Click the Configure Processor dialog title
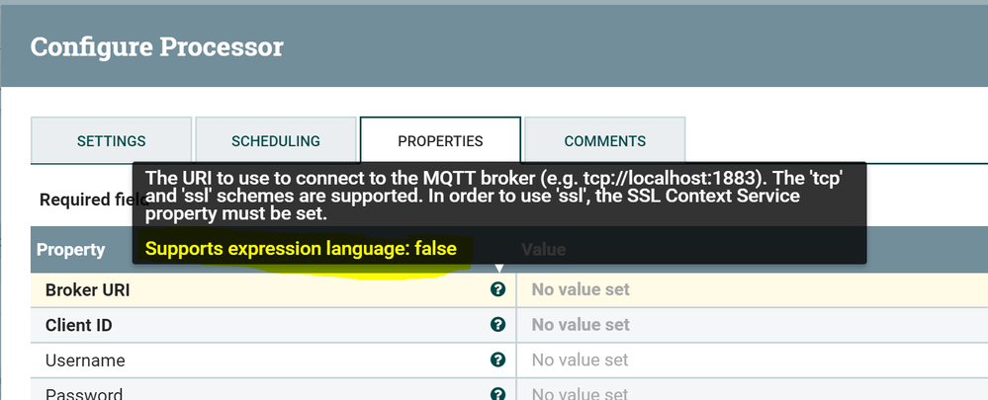This screenshot has height=400, width=988. 157,46
